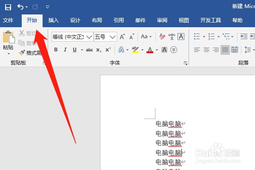Open the Bullets library dropdown arrow
Viewport: 255px width, 170px height.
point(204,37)
